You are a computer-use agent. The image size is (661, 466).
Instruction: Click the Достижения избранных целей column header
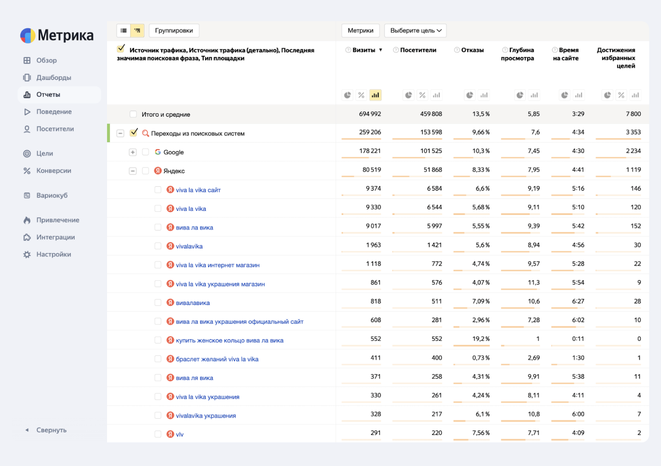point(616,58)
